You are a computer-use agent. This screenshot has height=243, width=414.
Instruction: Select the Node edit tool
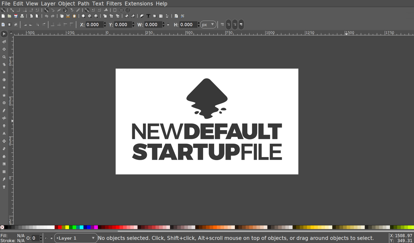4,42
